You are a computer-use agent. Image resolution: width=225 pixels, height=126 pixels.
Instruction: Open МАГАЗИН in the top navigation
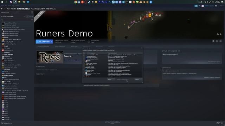point(11,9)
